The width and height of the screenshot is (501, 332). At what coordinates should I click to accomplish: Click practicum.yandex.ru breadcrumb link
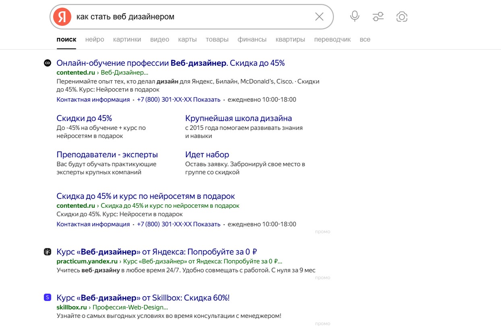coord(170,261)
